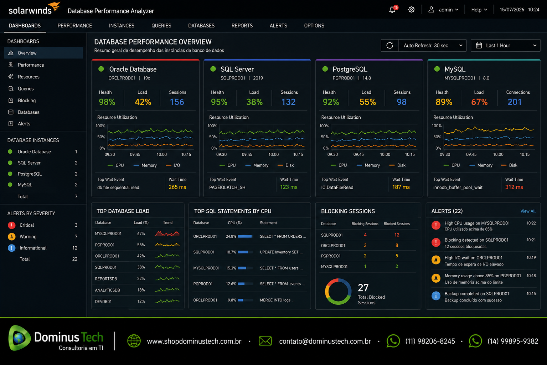
Task: Click the SolarWinds logo
Action: (x=35, y=9)
